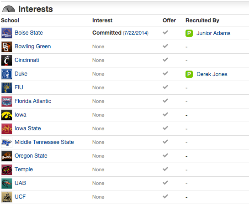Click the Boise State team logo

click(x=7, y=33)
